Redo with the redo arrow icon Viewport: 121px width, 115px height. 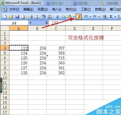(95, 16)
